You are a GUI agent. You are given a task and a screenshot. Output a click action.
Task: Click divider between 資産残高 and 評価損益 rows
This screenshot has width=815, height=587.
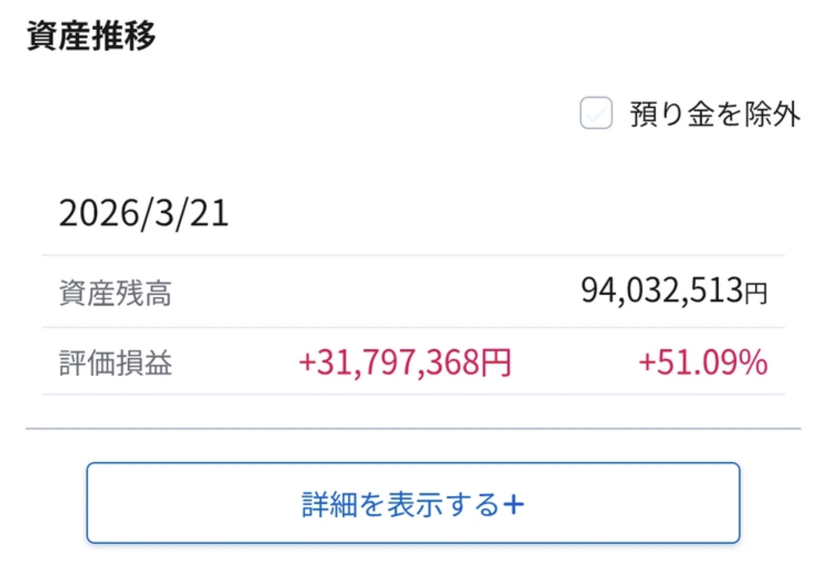click(412, 327)
